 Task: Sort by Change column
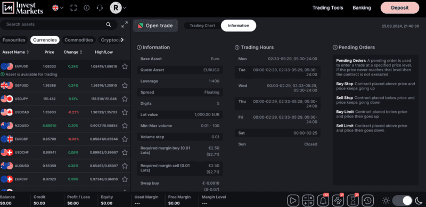coord(72,52)
